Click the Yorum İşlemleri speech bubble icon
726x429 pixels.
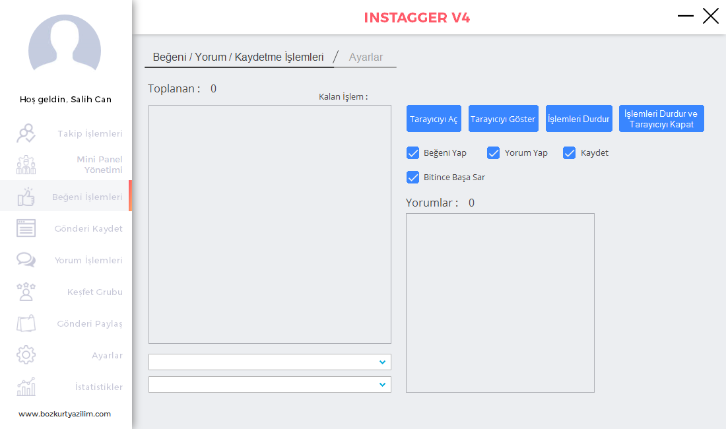point(26,259)
